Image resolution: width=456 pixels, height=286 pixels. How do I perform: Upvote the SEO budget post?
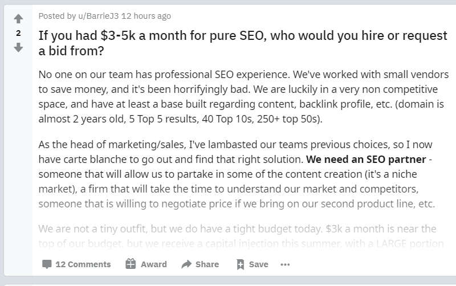click(18, 19)
